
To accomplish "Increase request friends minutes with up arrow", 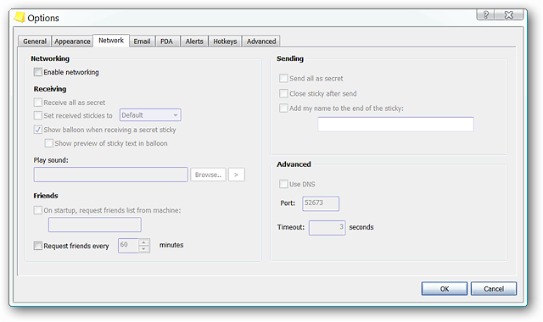I will pyautogui.click(x=144, y=242).
